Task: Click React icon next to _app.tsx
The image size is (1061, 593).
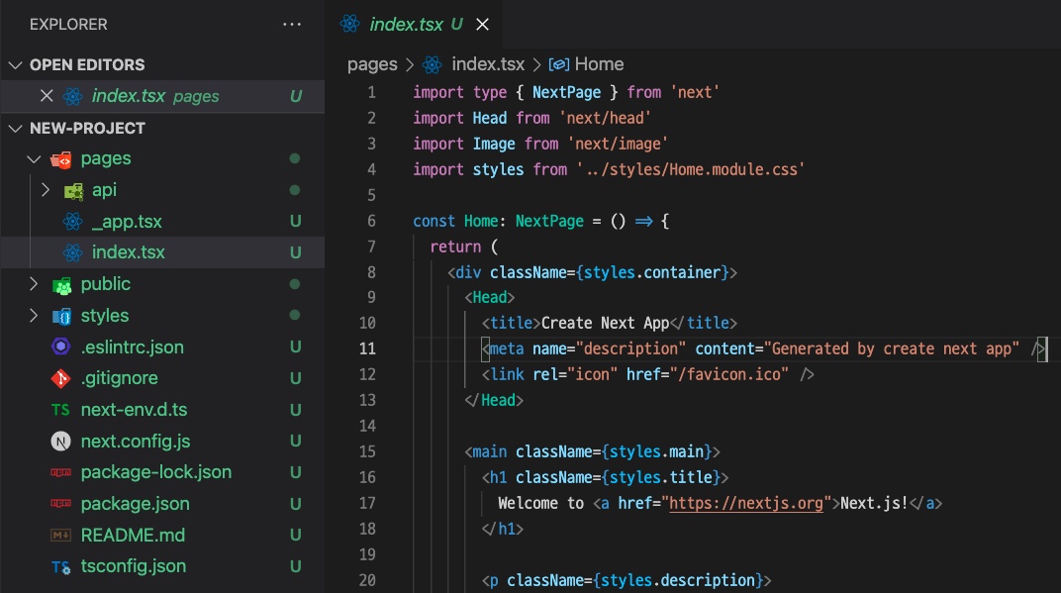Action: pyautogui.click(x=72, y=222)
